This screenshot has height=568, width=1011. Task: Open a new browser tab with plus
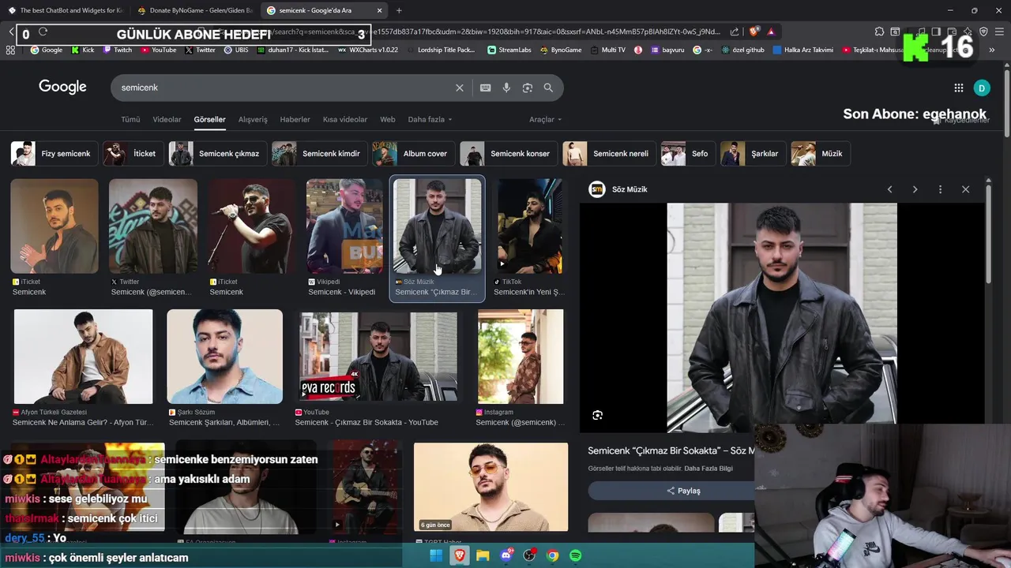pos(399,10)
